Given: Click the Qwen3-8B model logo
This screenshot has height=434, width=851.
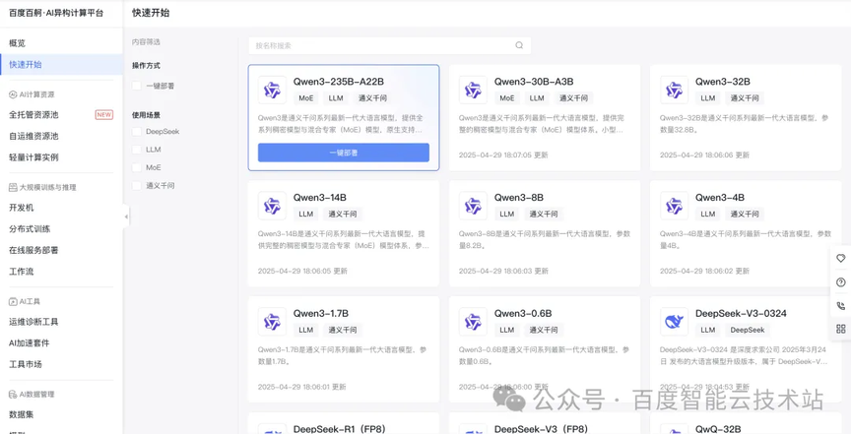Looking at the screenshot, I should click(x=473, y=206).
